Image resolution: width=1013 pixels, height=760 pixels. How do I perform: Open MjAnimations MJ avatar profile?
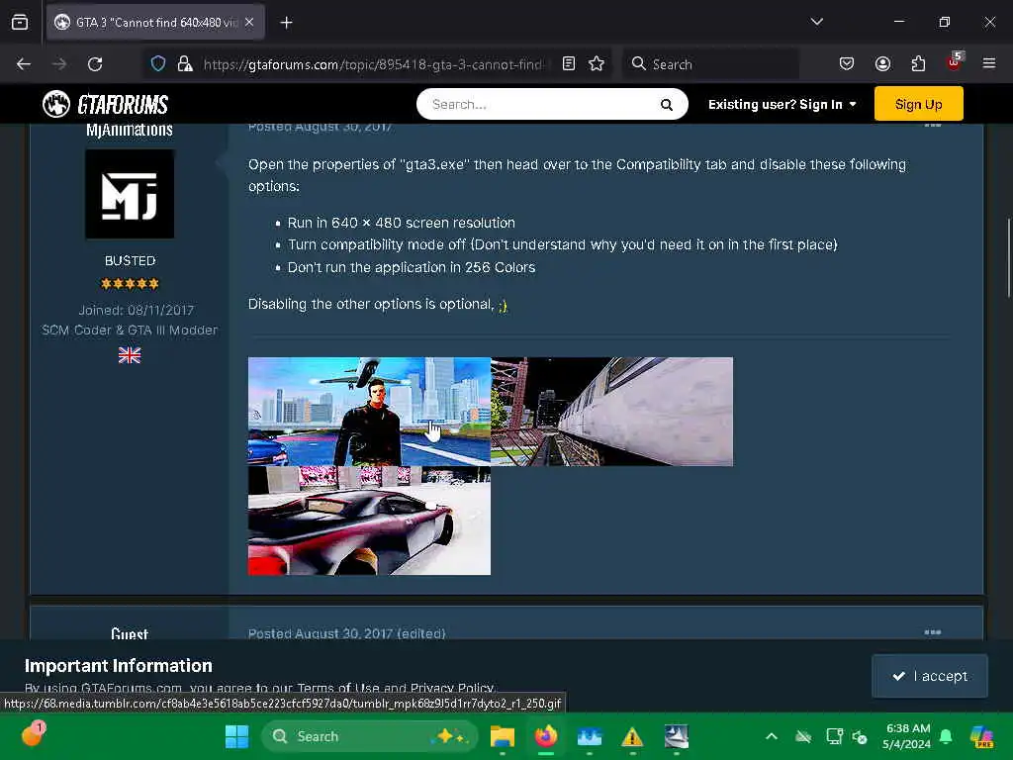[130, 194]
